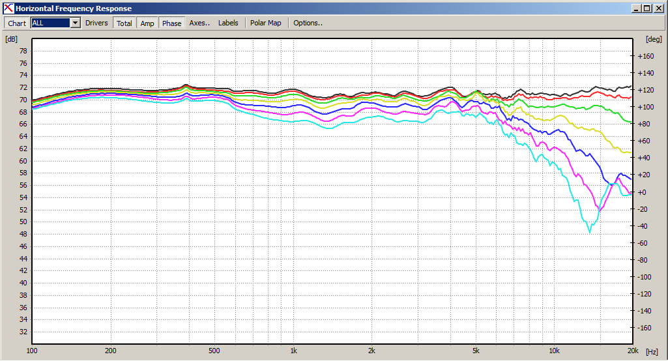Viewport: 668px width, 361px height.
Task: Toggle the Drivers curves display
Action: point(96,23)
